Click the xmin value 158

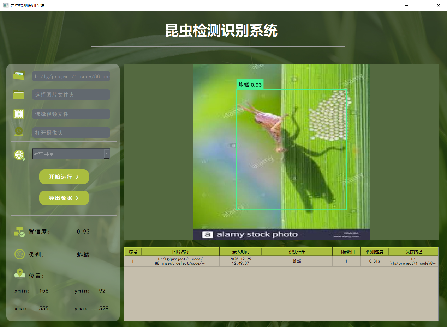coord(44,291)
